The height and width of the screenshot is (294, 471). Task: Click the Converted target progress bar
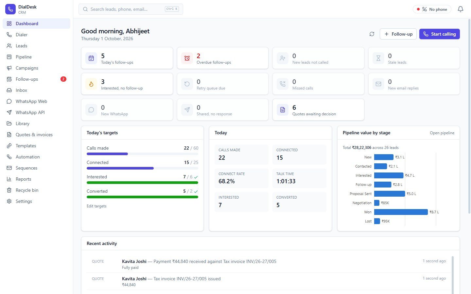142,197
